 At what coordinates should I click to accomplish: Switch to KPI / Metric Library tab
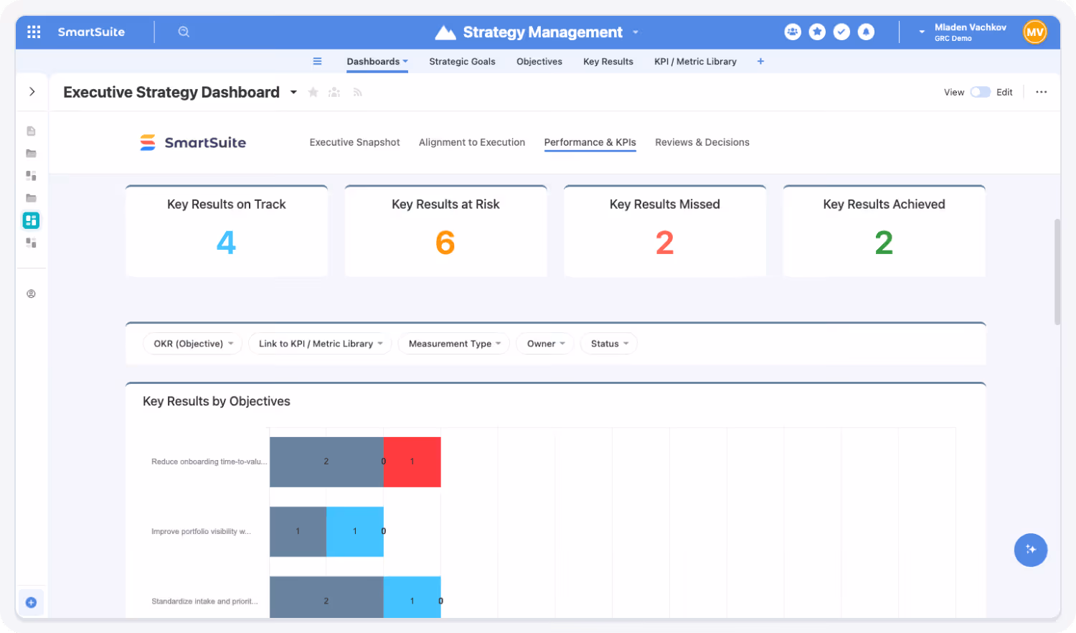695,62
